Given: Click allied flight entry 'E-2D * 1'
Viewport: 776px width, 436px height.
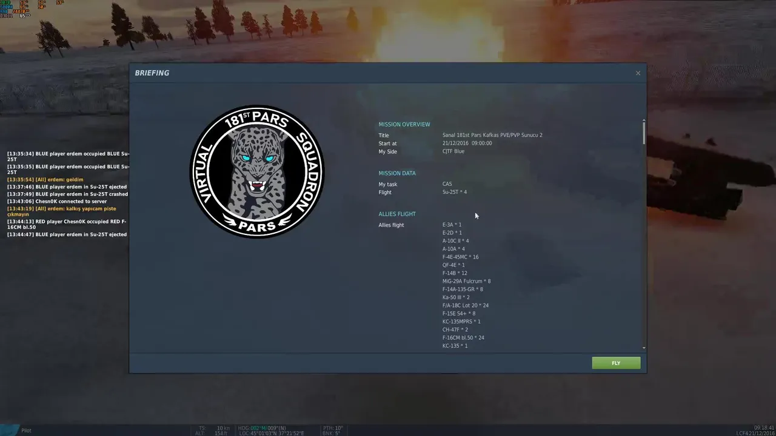Looking at the screenshot, I should click(452, 233).
